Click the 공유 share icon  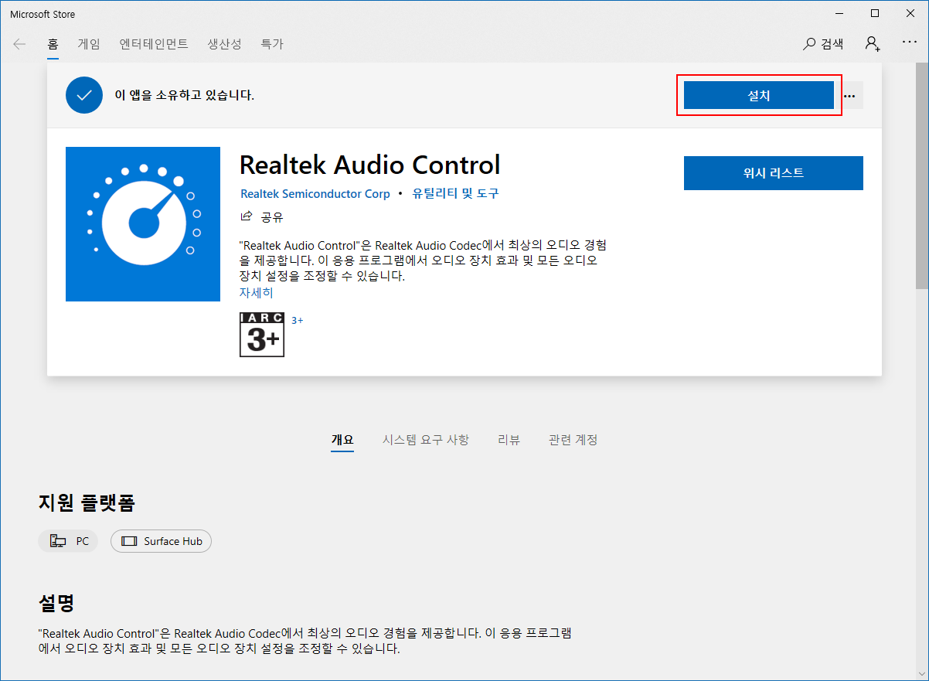(x=247, y=216)
